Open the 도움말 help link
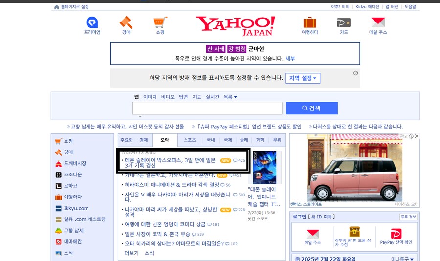Image resolution: width=440 pixels, height=261 pixels. tap(410, 7)
